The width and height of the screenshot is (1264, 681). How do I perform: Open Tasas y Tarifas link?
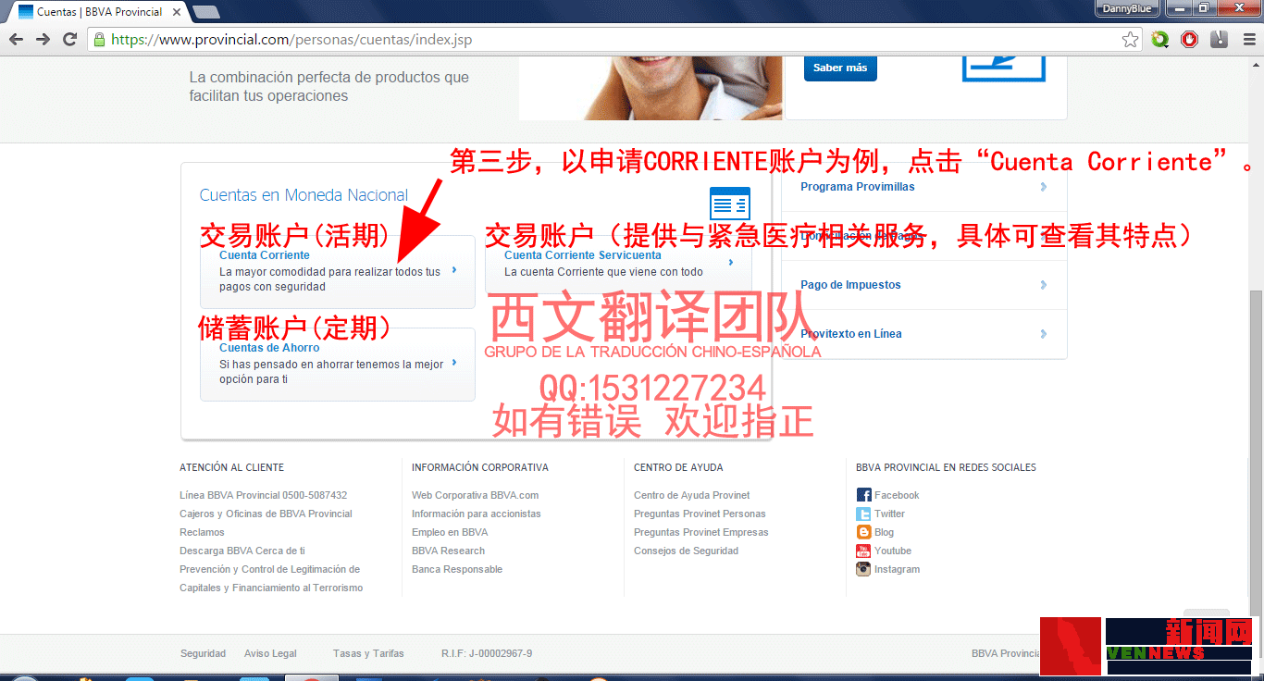coord(368,653)
